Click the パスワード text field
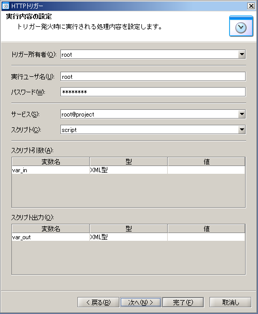Viewport: 258px width, 314px height. pyautogui.click(x=153, y=92)
